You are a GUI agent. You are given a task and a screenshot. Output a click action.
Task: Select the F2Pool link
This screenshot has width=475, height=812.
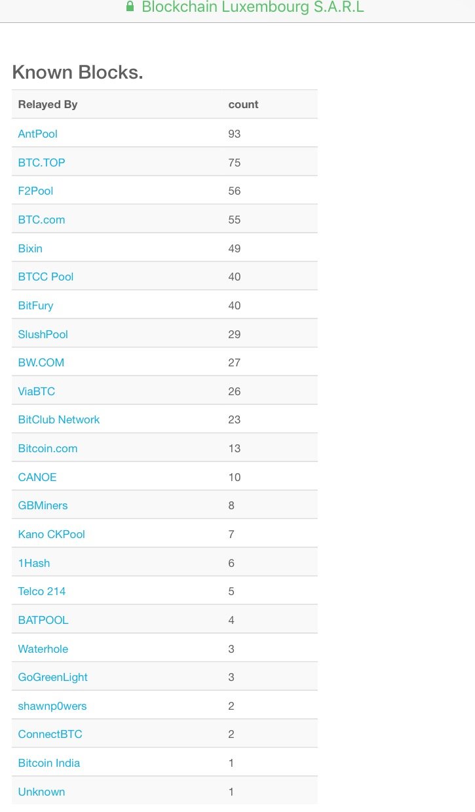(35, 191)
